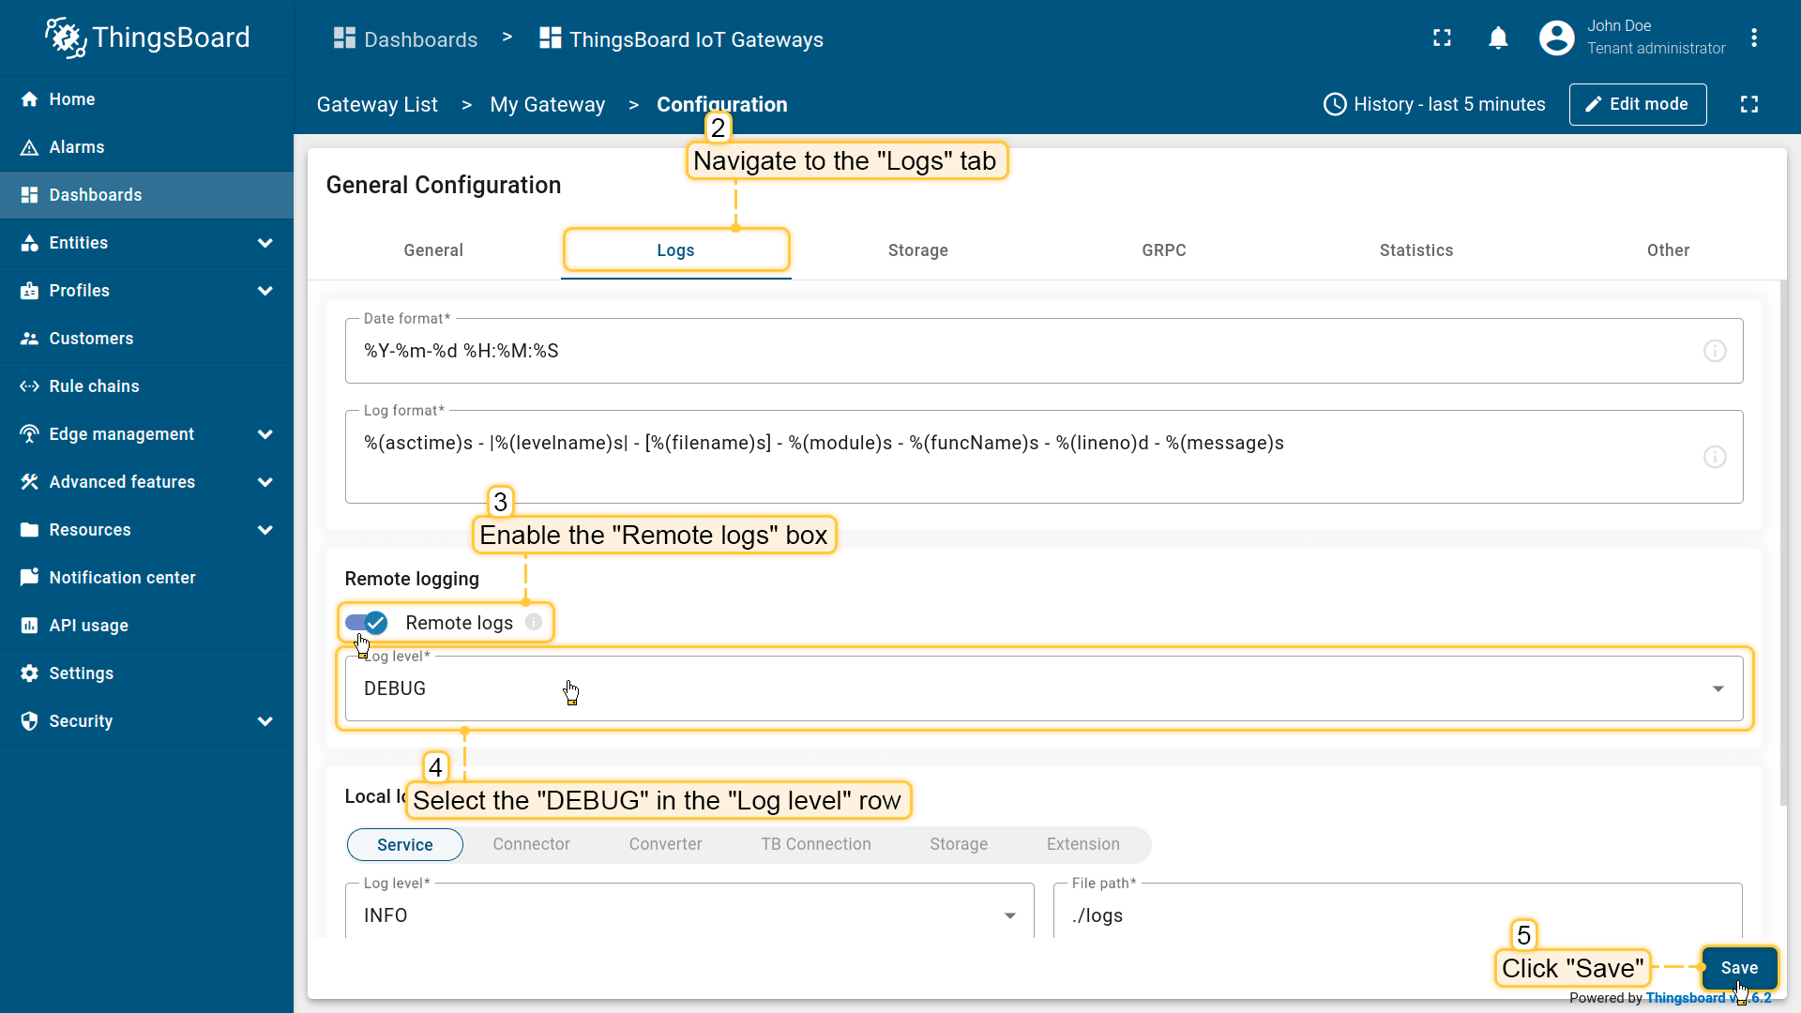Click the Edge management icon

point(29,434)
